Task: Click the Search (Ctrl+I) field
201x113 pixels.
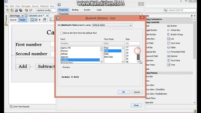Action: [x=182, y=10]
